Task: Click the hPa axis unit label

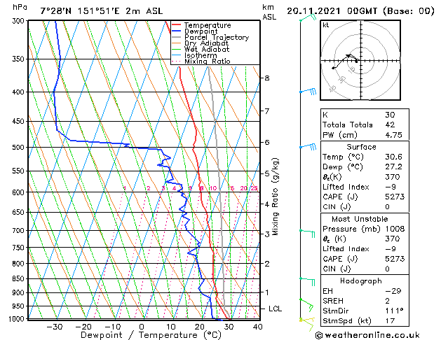Action: pos(20,7)
